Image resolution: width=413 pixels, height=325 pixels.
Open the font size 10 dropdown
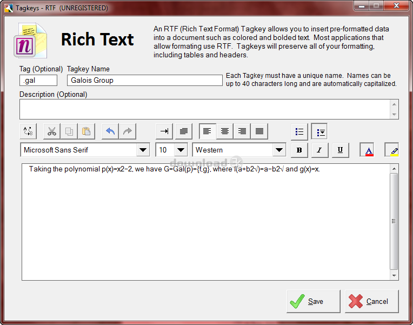click(181, 150)
